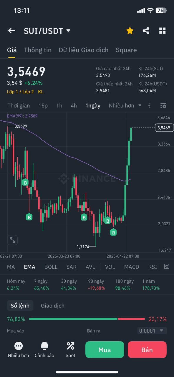Switch to the Giá tab
The image size is (174, 377).
12,50
